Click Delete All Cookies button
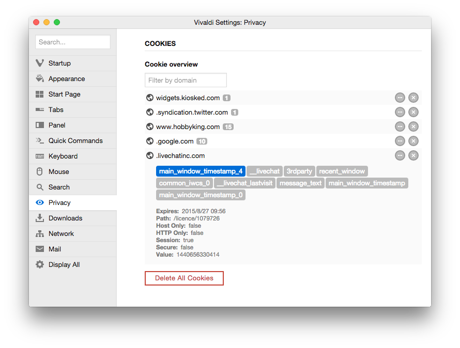 click(x=184, y=278)
